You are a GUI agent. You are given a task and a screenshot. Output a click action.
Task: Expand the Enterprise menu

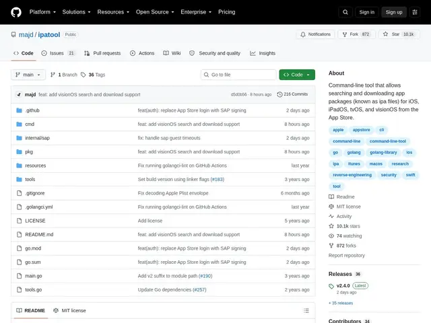click(x=196, y=12)
